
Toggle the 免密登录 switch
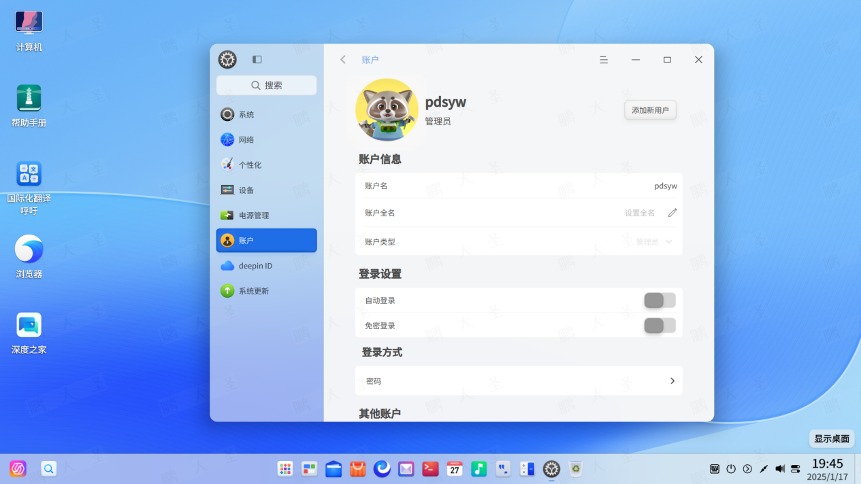[x=660, y=326]
